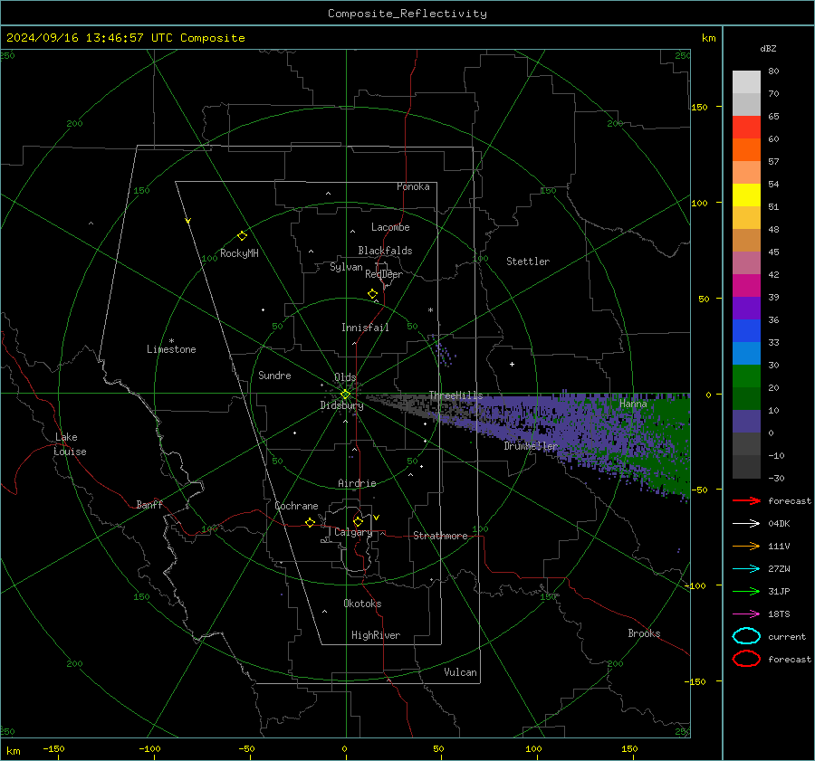Select the pink swatch between 45 and 42

click(746, 262)
